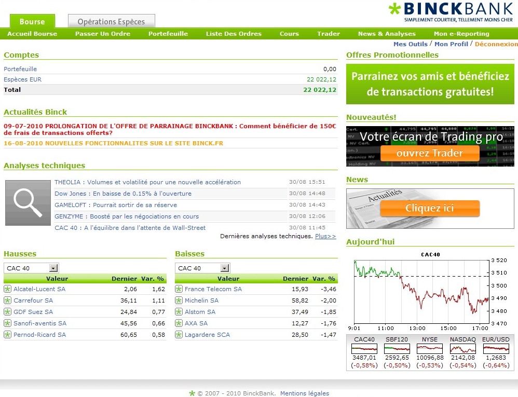Open the NYSE mini chart thumbnail
Image resolution: width=518 pixels, height=397 pixels.
pyautogui.click(x=430, y=349)
